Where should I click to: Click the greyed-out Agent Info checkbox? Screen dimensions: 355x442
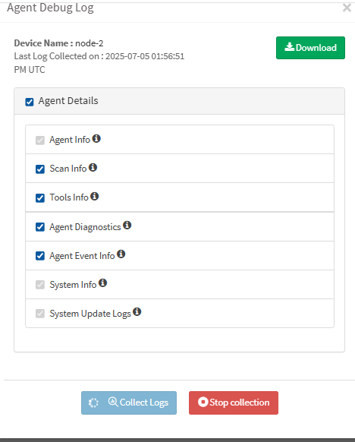pos(40,140)
